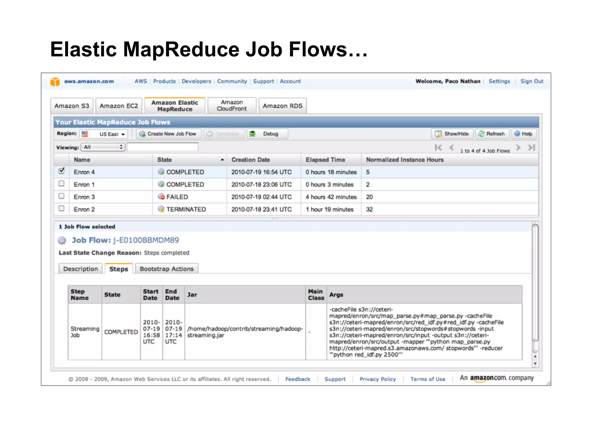This screenshot has width=593, height=444.
Task: Click the detail panel scrollbar thumb
Action: pos(535,283)
